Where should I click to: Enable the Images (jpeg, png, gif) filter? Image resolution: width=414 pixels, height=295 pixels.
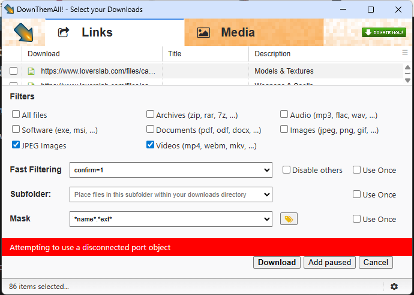284,129
